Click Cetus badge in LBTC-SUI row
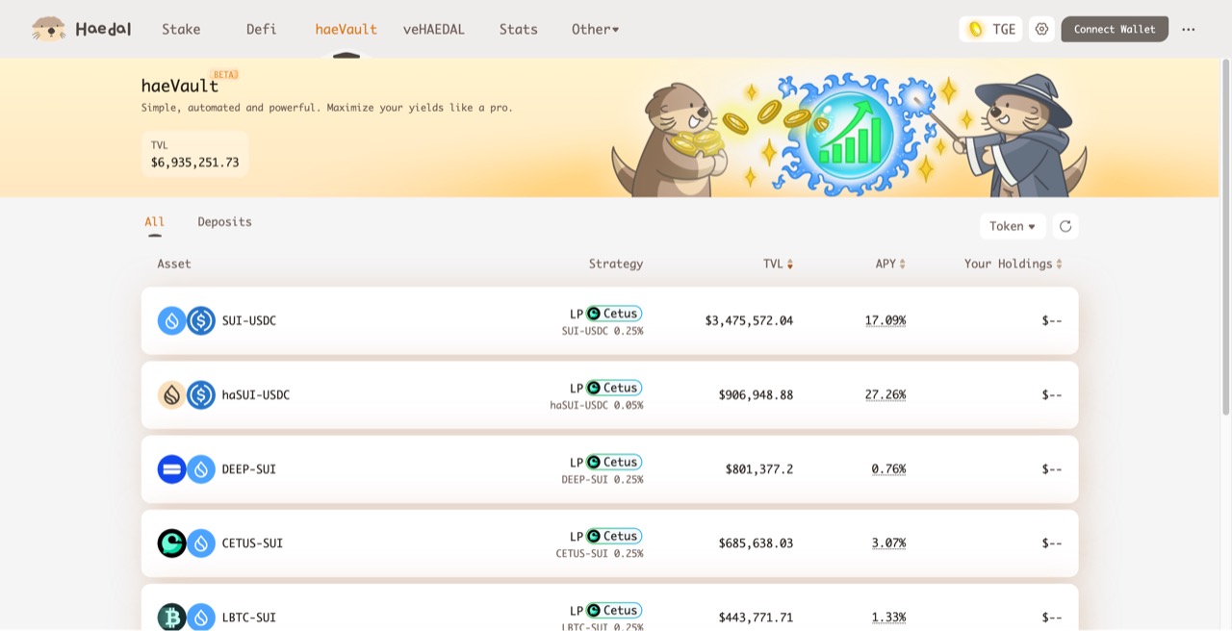Viewport: 1232px width, 631px height. 614,610
